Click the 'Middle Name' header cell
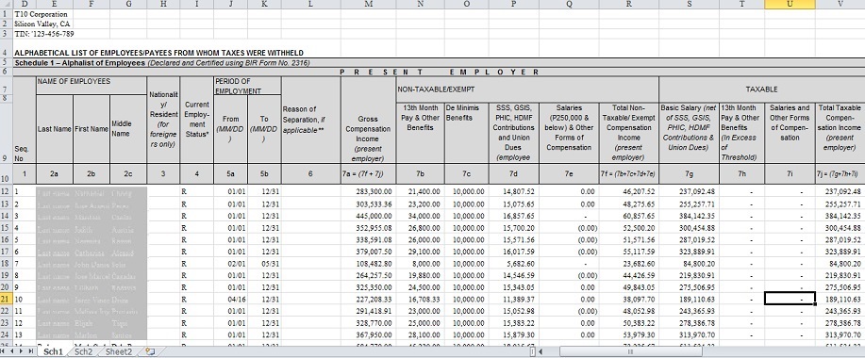865x358 pixels. [x=128, y=129]
